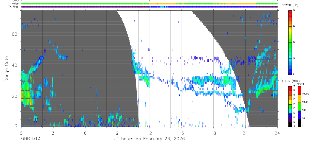This screenshot has height=144, width=312.
Task: Click the '17' MHz tick on TX FRQ scale
Action: click(x=294, y=90)
